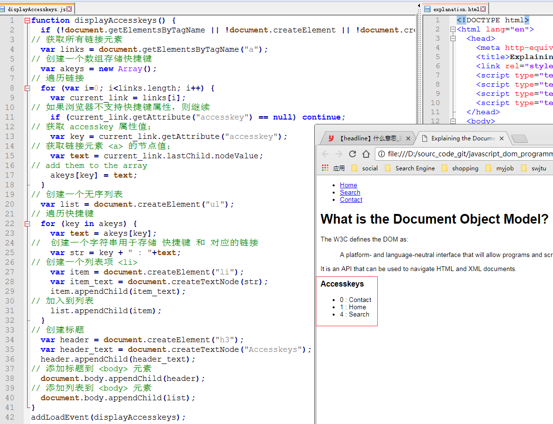The height and width of the screenshot is (424, 553).
Task: Click the '</head>' line in explanation.html
Action: pos(483,112)
